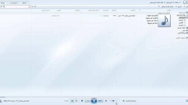Open the arrow beside the "الدفق" menu
Screen dimensions: 188x105
(176, 7)
